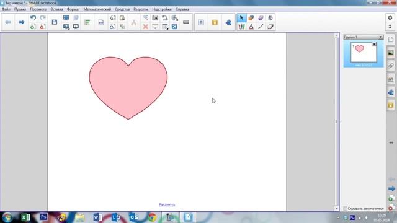Open Word from the taskbar
Viewport: 397px width, 223px height.
pos(97,217)
